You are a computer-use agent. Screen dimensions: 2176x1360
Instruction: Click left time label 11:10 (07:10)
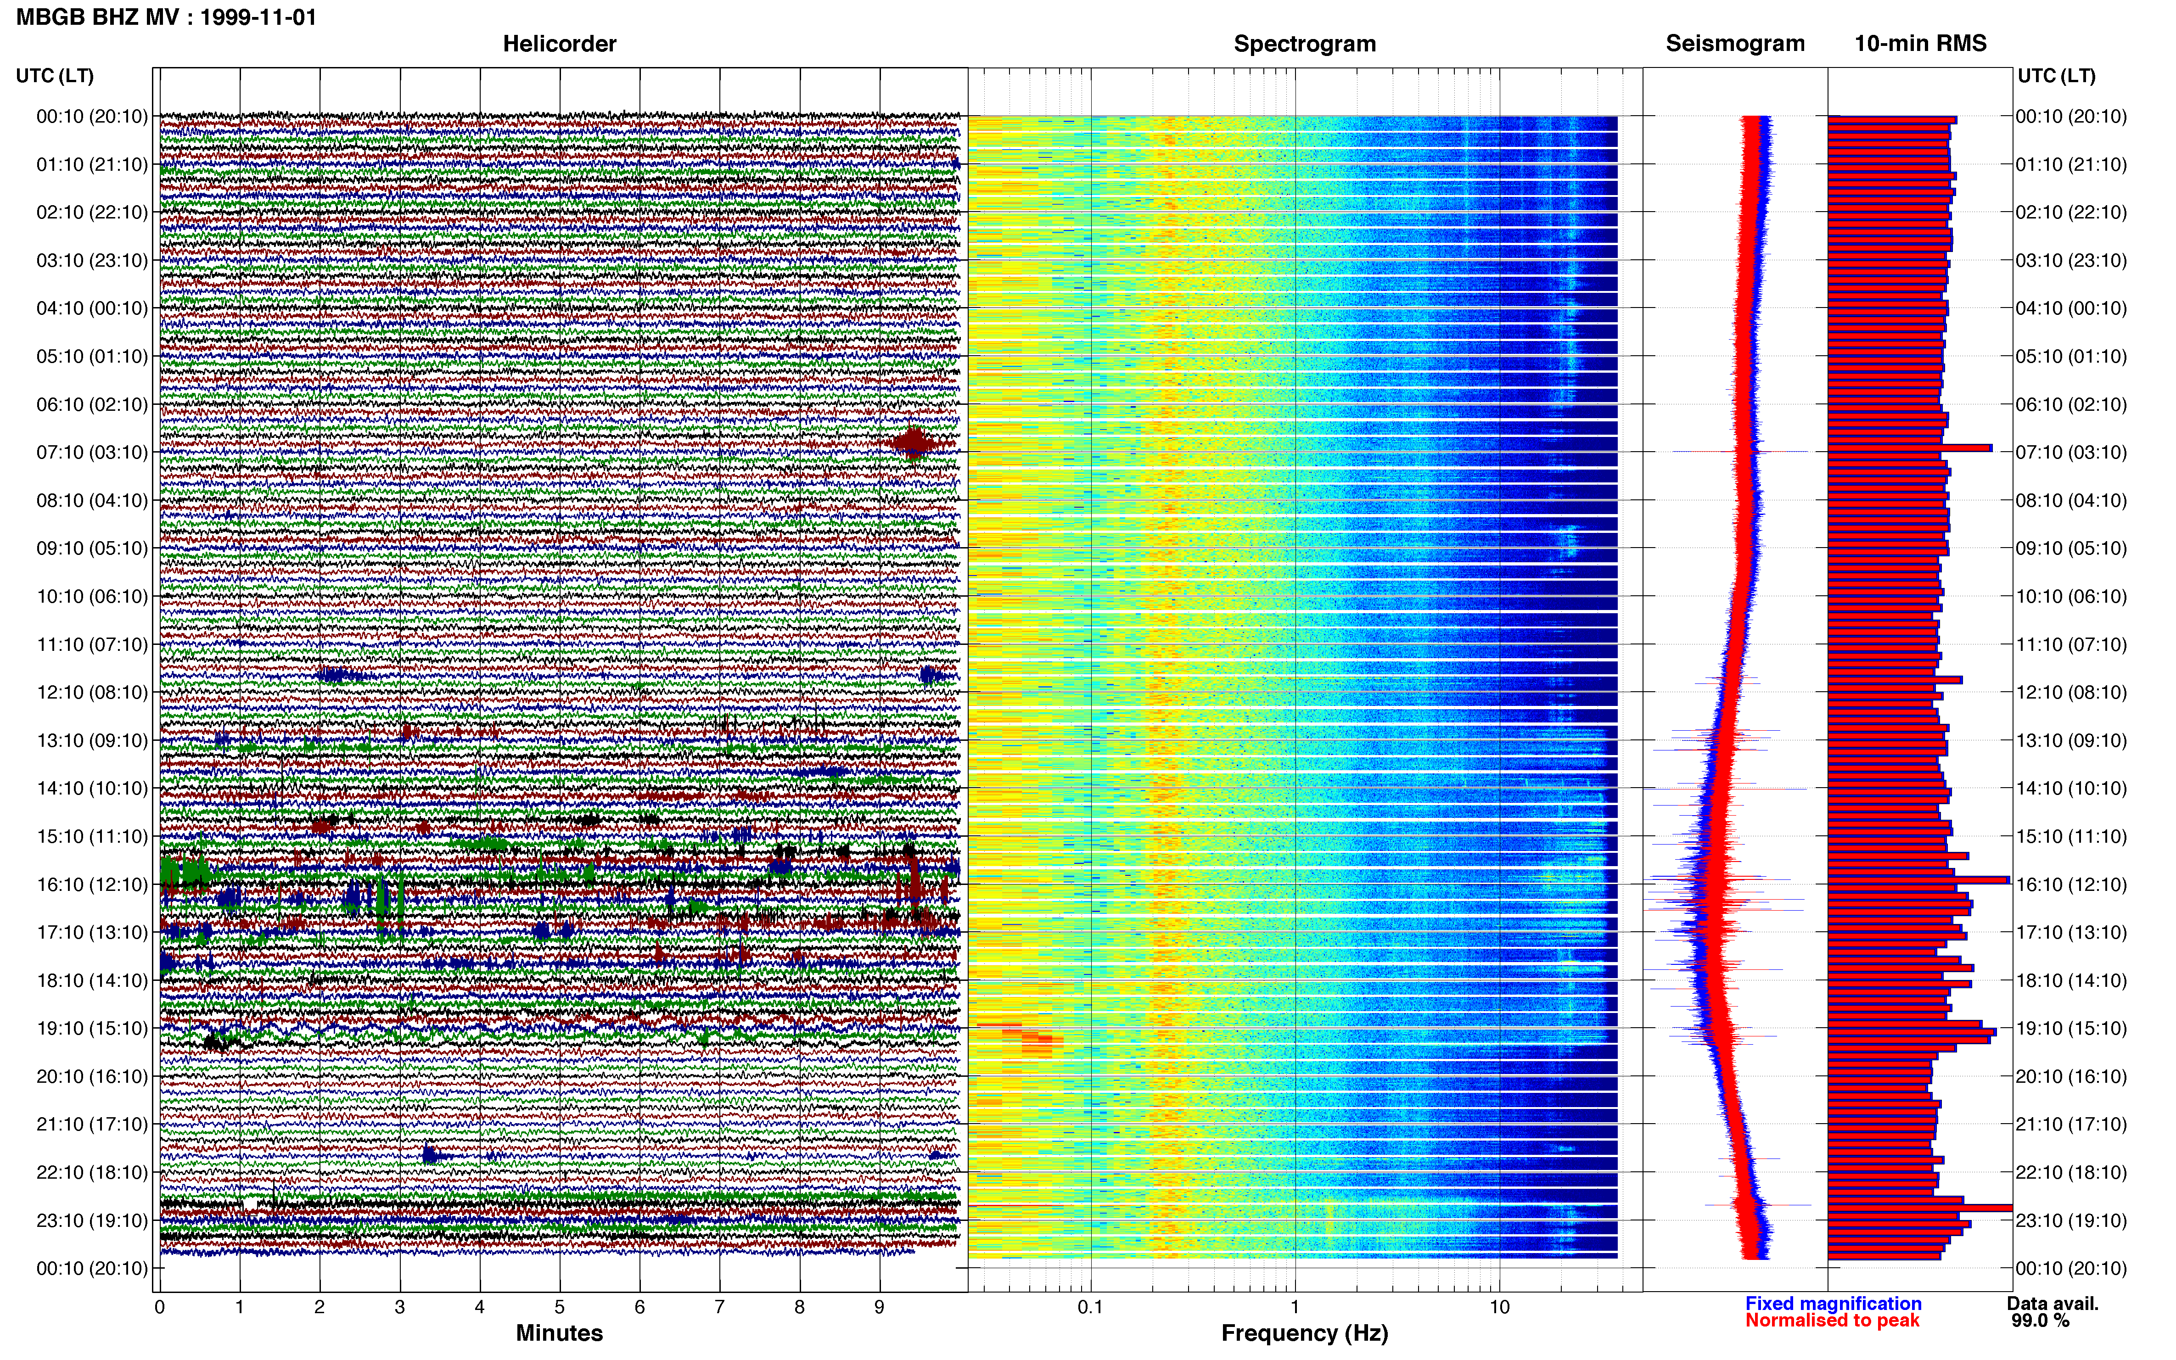point(92,644)
